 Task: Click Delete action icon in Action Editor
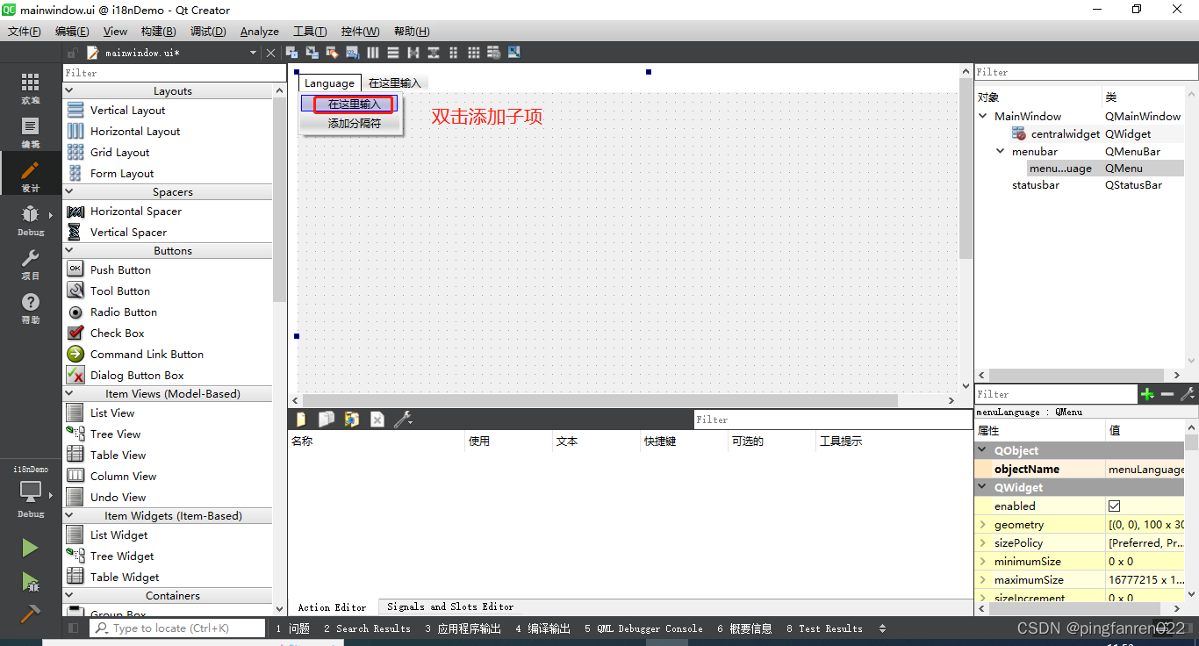point(377,420)
